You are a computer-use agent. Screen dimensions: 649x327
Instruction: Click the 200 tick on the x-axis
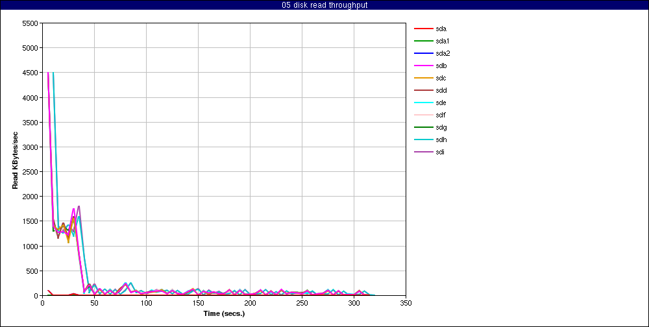point(250,303)
